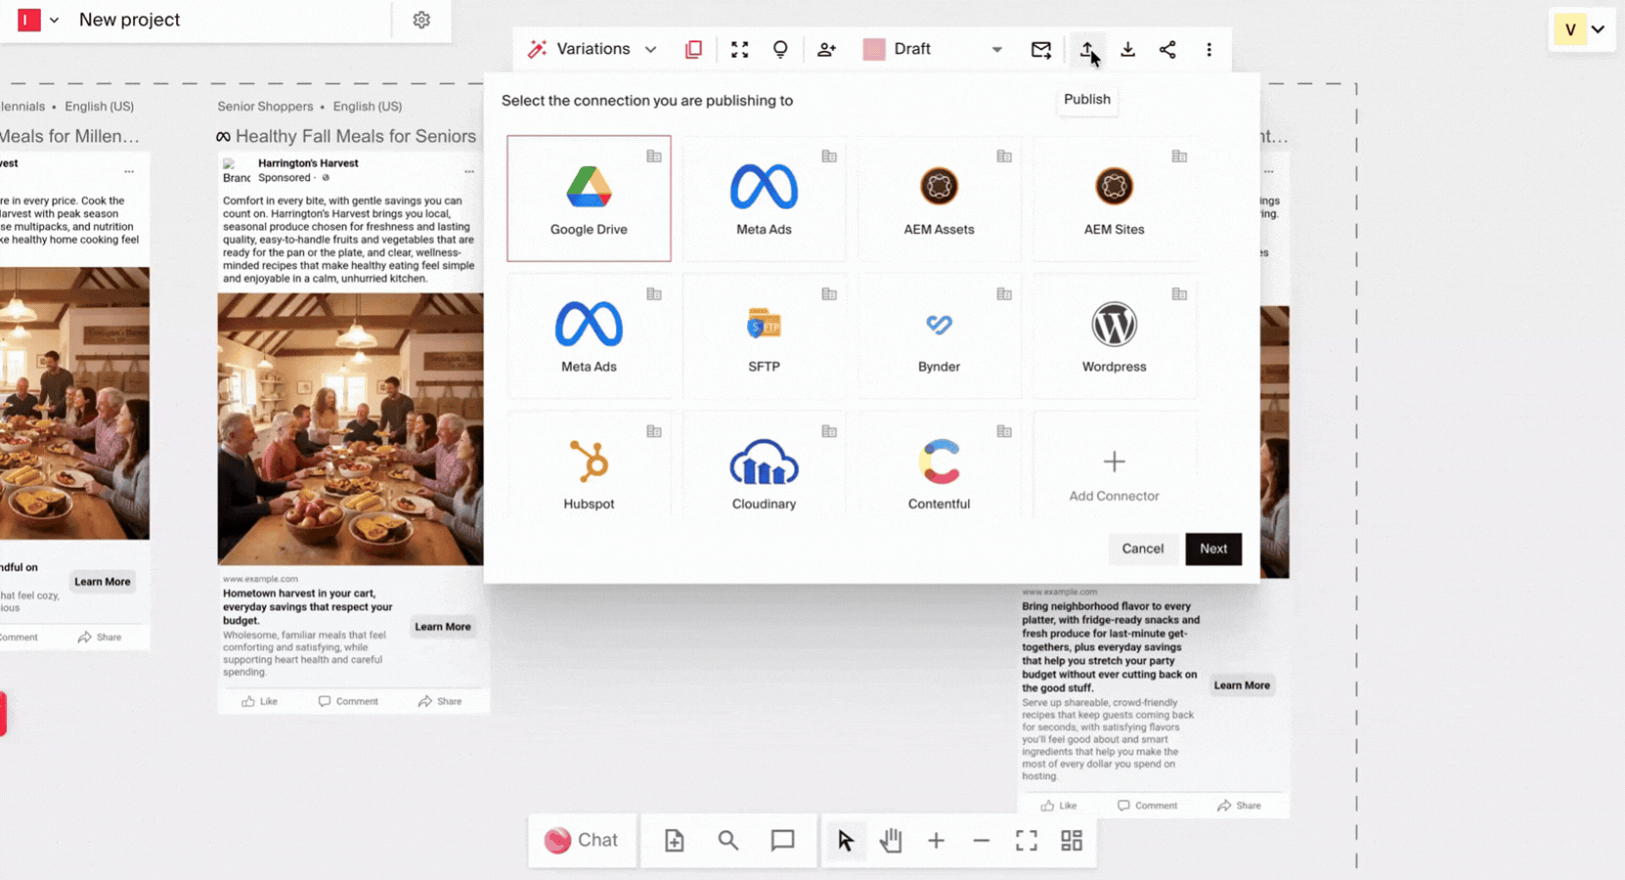This screenshot has height=880, width=1625.
Task: Click the zoom in plus icon
Action: tap(936, 840)
